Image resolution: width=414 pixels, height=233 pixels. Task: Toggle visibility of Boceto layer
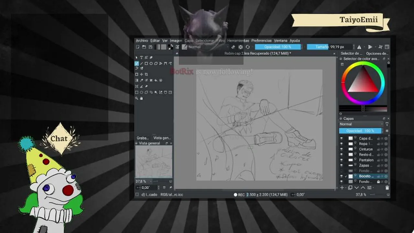pos(341,176)
